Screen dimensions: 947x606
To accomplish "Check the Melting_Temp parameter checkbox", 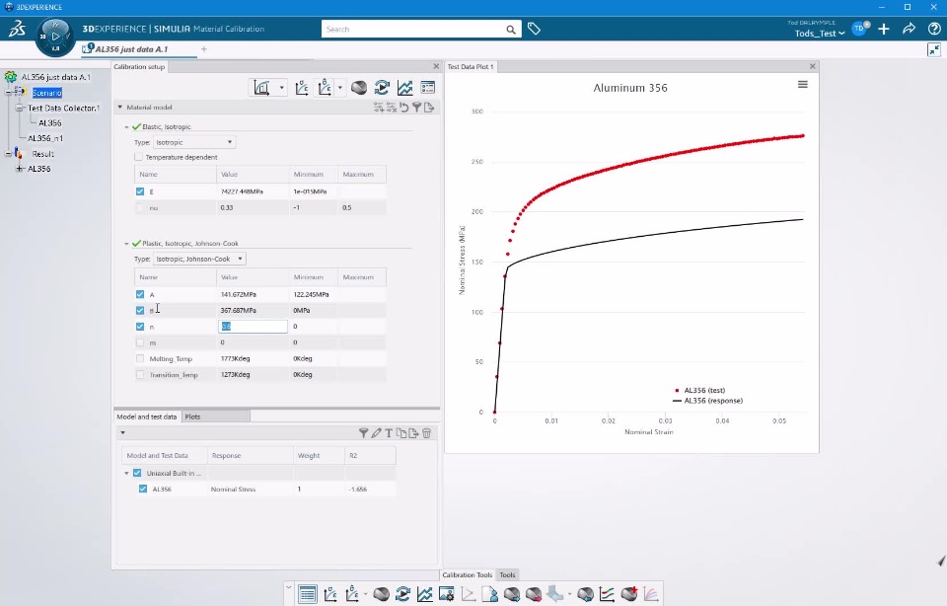I will (x=140, y=358).
